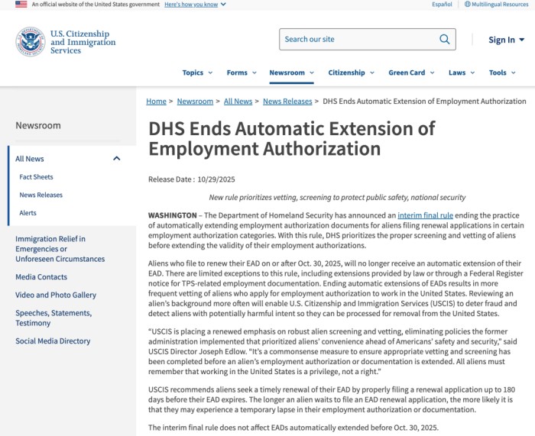Open the Topics navigation menu
Screen dimensions: 535x436
[197, 73]
